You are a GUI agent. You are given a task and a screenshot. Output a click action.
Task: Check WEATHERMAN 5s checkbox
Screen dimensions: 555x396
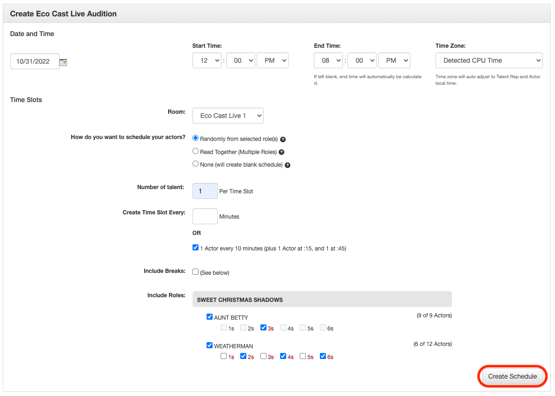[x=303, y=356]
